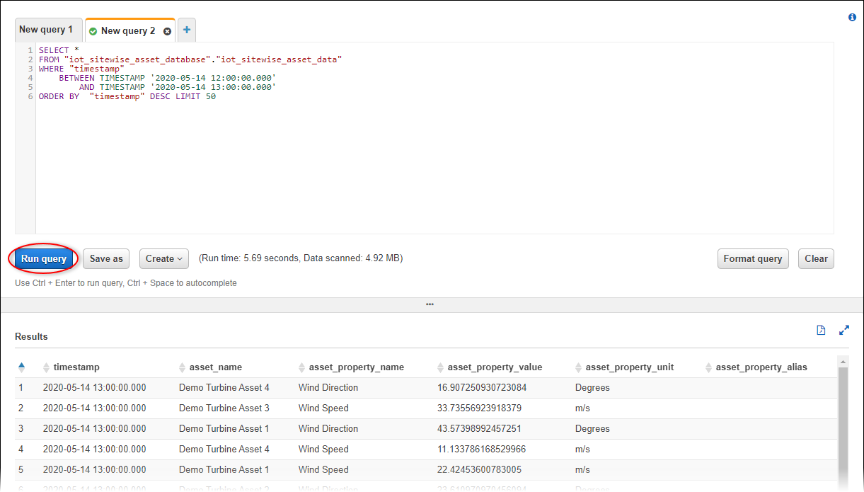Close the New query 2 tab

167,31
